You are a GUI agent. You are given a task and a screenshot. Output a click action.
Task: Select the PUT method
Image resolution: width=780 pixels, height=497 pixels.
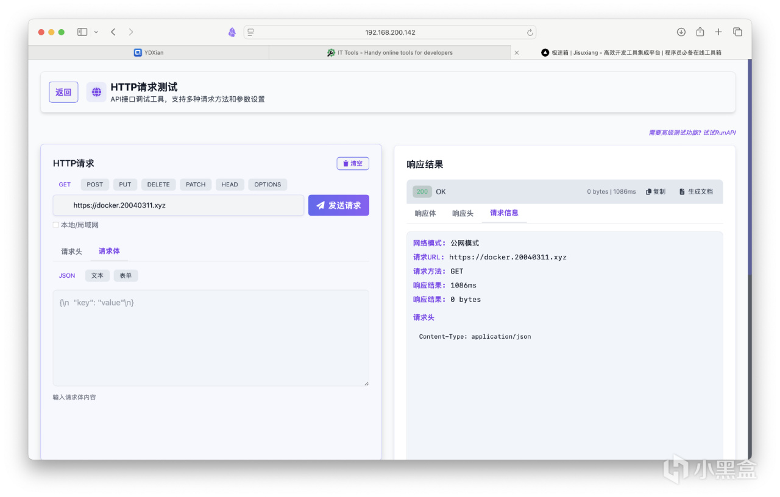click(x=126, y=185)
